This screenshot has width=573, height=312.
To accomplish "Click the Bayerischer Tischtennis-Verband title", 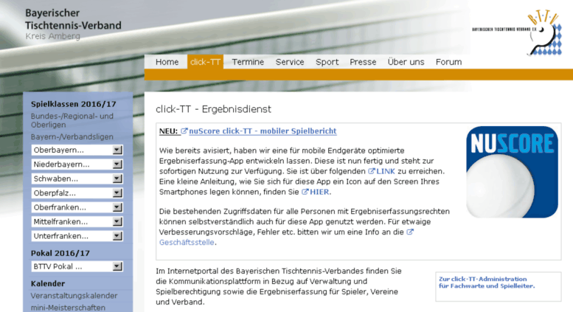I will tap(73, 19).
